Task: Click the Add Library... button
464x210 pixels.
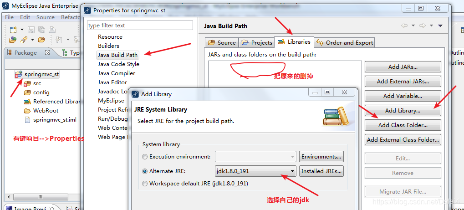Action: [403, 111]
